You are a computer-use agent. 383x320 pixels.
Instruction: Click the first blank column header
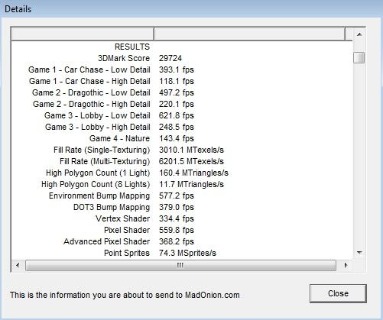click(x=83, y=34)
